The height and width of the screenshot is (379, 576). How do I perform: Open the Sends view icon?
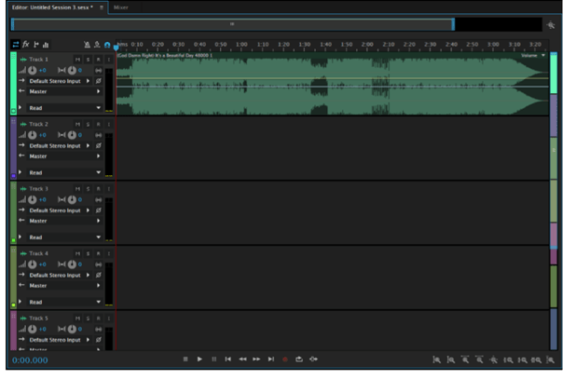point(35,44)
